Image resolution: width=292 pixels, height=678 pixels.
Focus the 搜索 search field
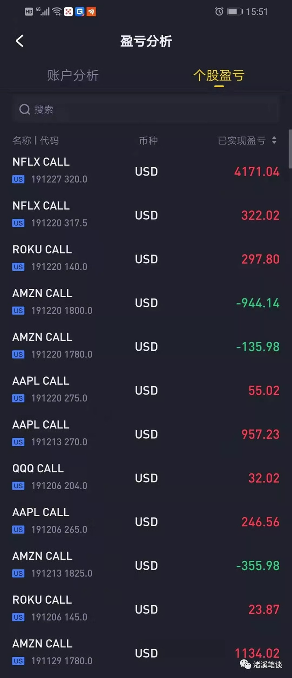click(146, 109)
